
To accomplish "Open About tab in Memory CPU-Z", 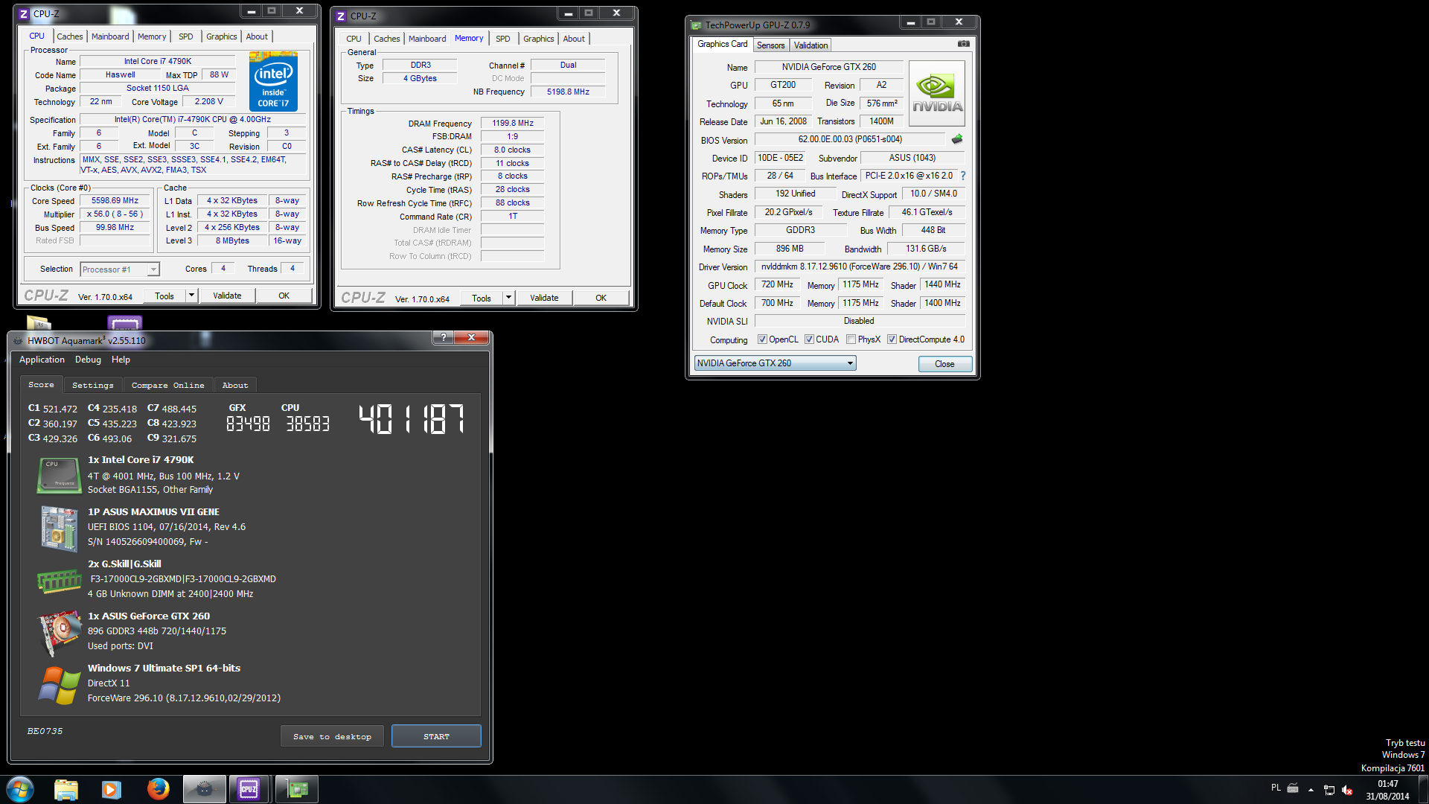I will click(574, 39).
